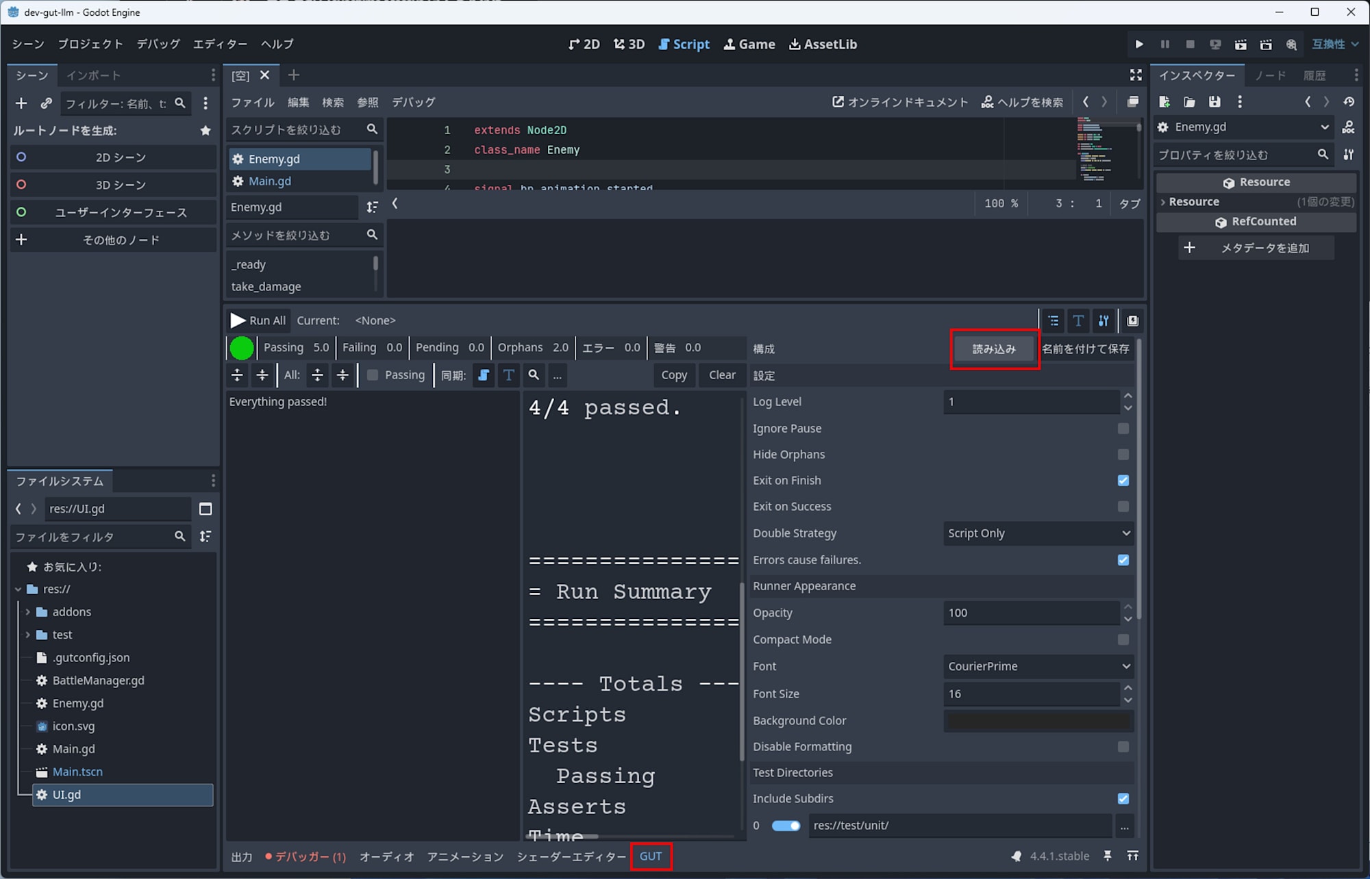This screenshot has height=879, width=1370.
Task: Open the デバッグ menu in the top menu bar
Action: click(158, 44)
